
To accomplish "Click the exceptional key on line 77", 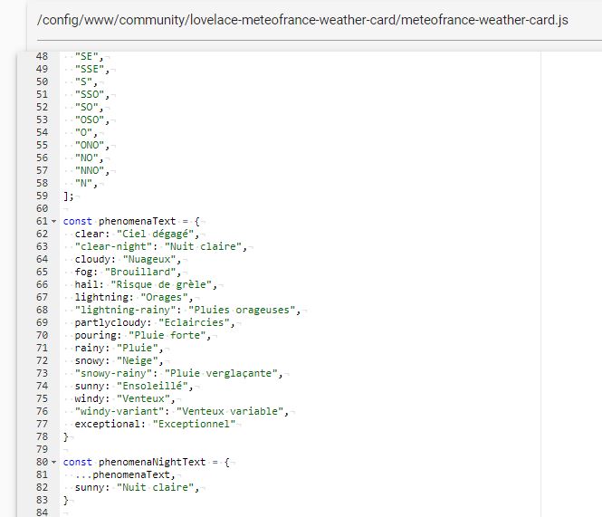I will coord(108,424).
